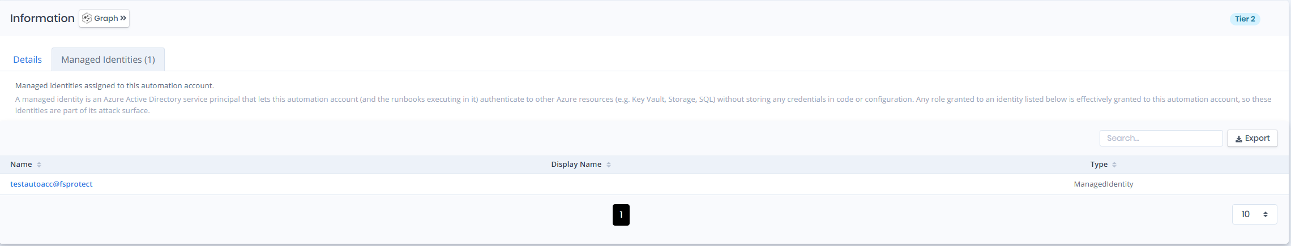Click the sort arrows next to Name
The height and width of the screenshot is (246, 1291).
(39, 165)
